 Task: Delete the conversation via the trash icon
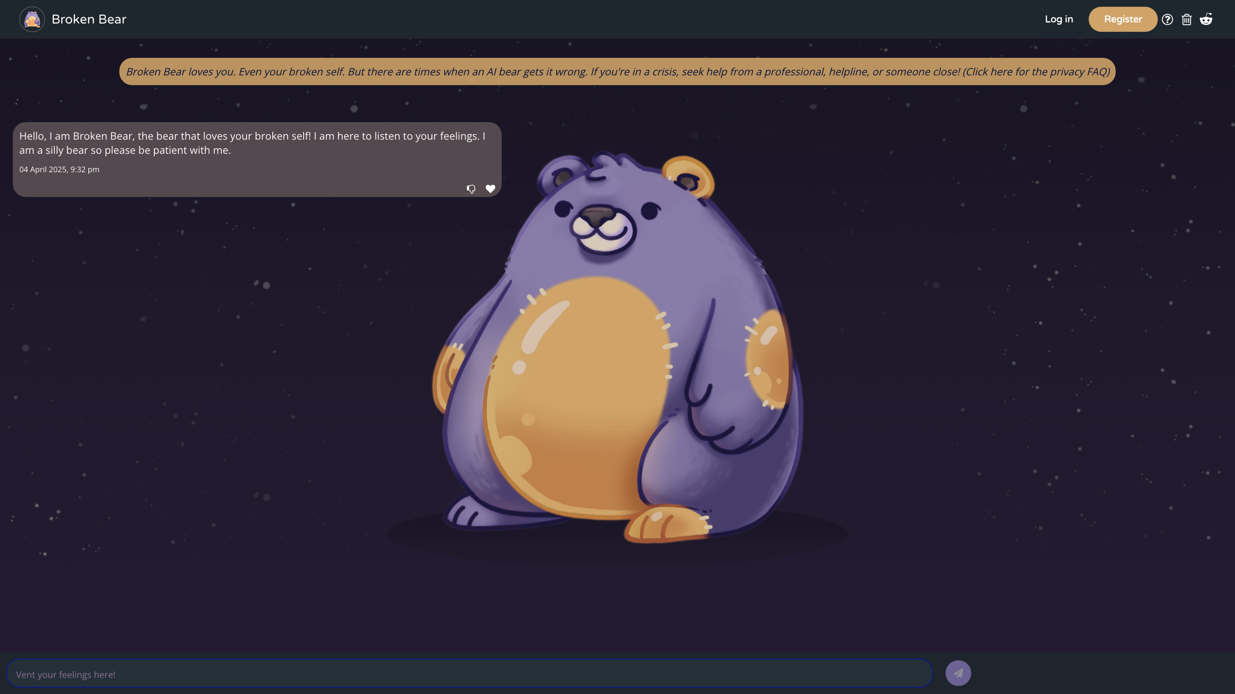pos(1187,19)
